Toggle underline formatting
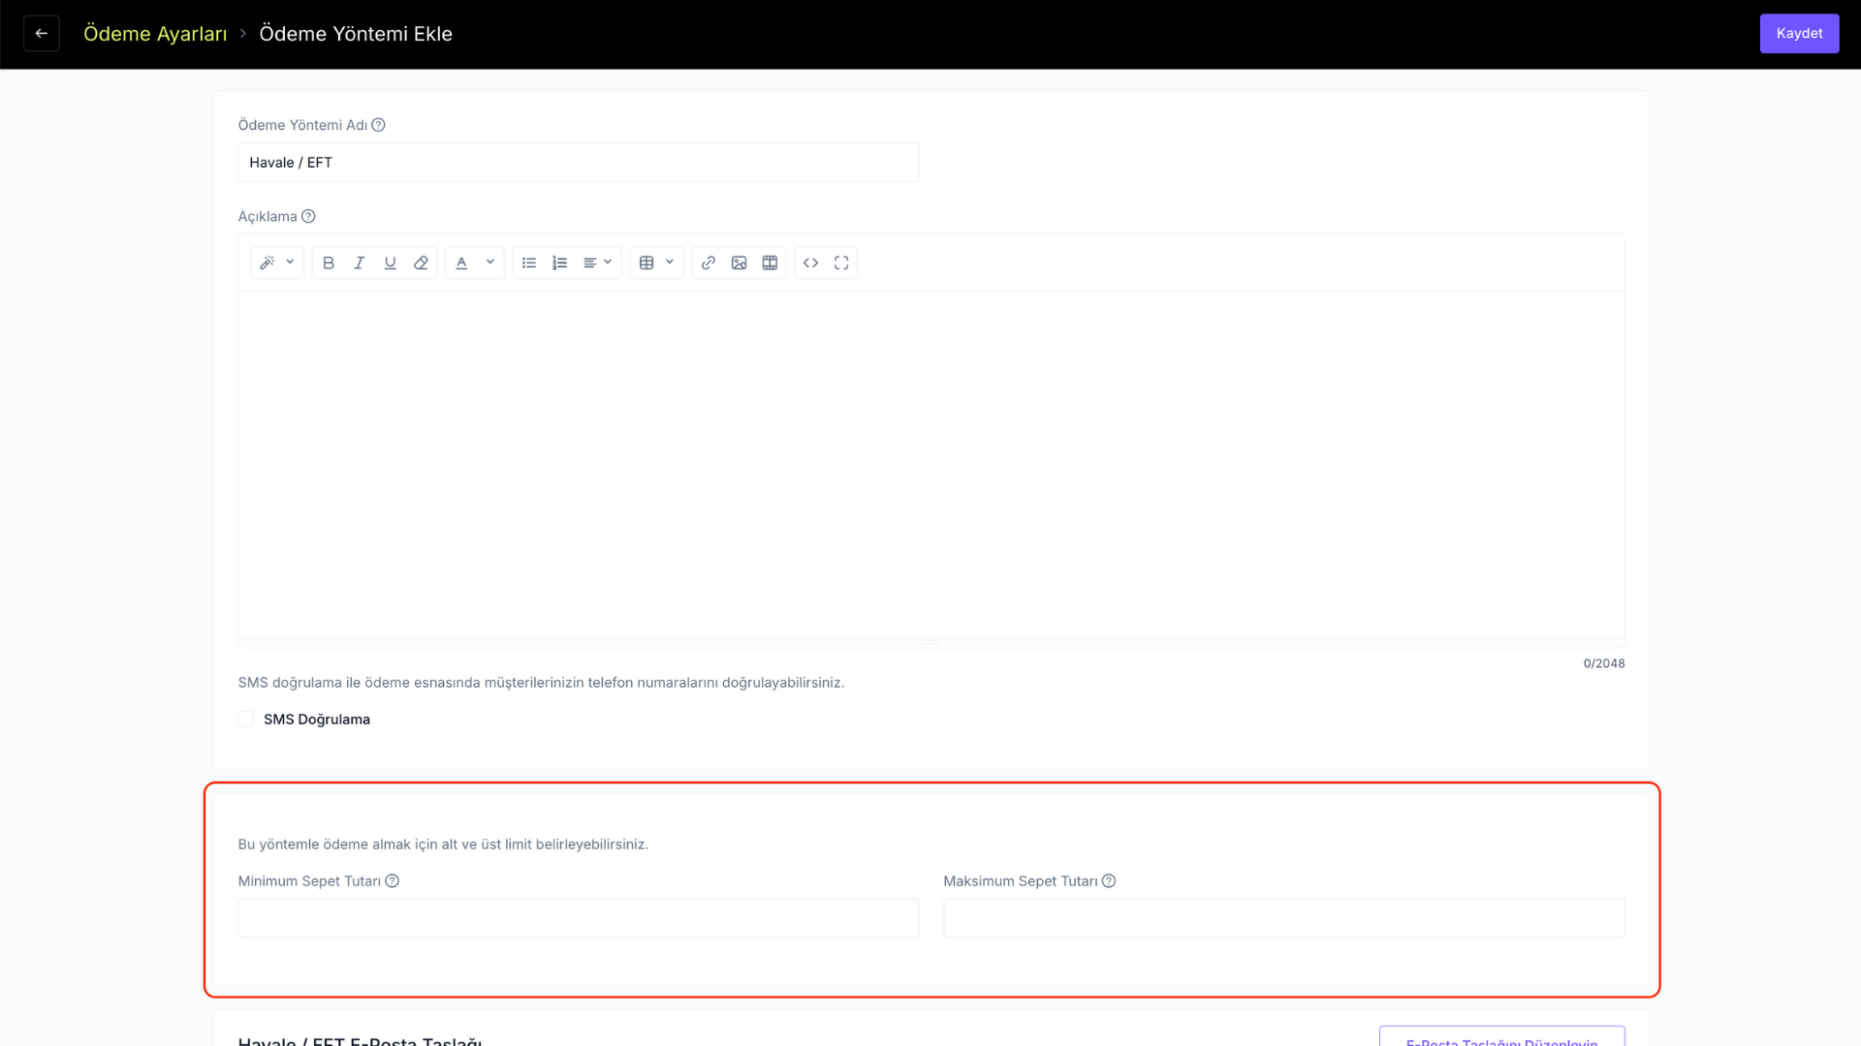1861x1046 pixels. click(x=391, y=262)
